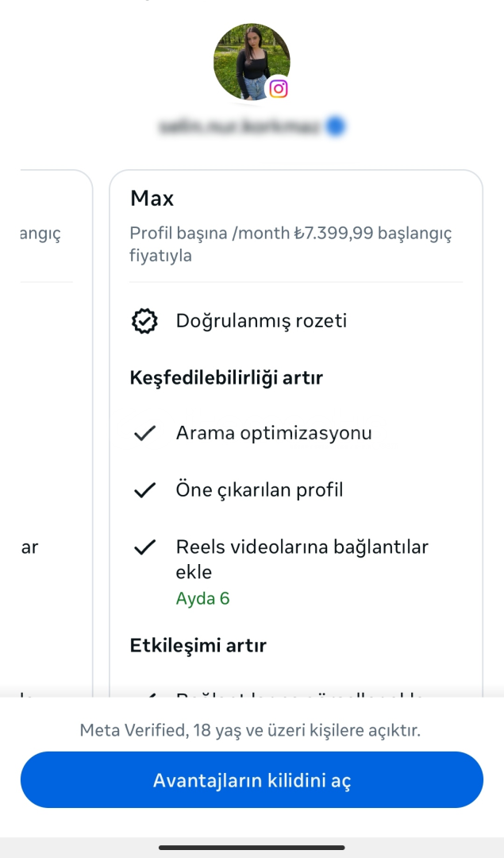Tap checkmark next to Öne çıkarılan profil
The image size is (504, 858).
click(x=144, y=490)
